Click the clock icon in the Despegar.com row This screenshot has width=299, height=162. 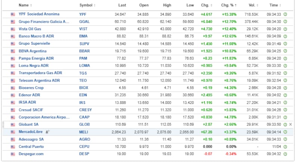(x=285, y=154)
